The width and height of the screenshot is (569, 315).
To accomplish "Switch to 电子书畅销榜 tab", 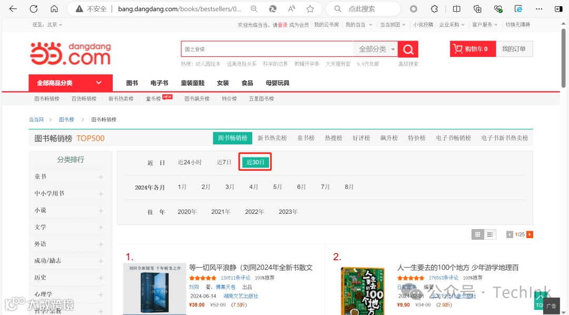I will pos(453,138).
